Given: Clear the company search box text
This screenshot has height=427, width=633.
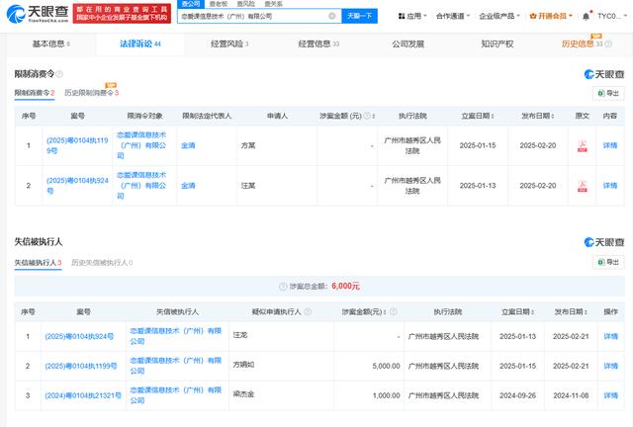Looking at the screenshot, I should point(332,16).
